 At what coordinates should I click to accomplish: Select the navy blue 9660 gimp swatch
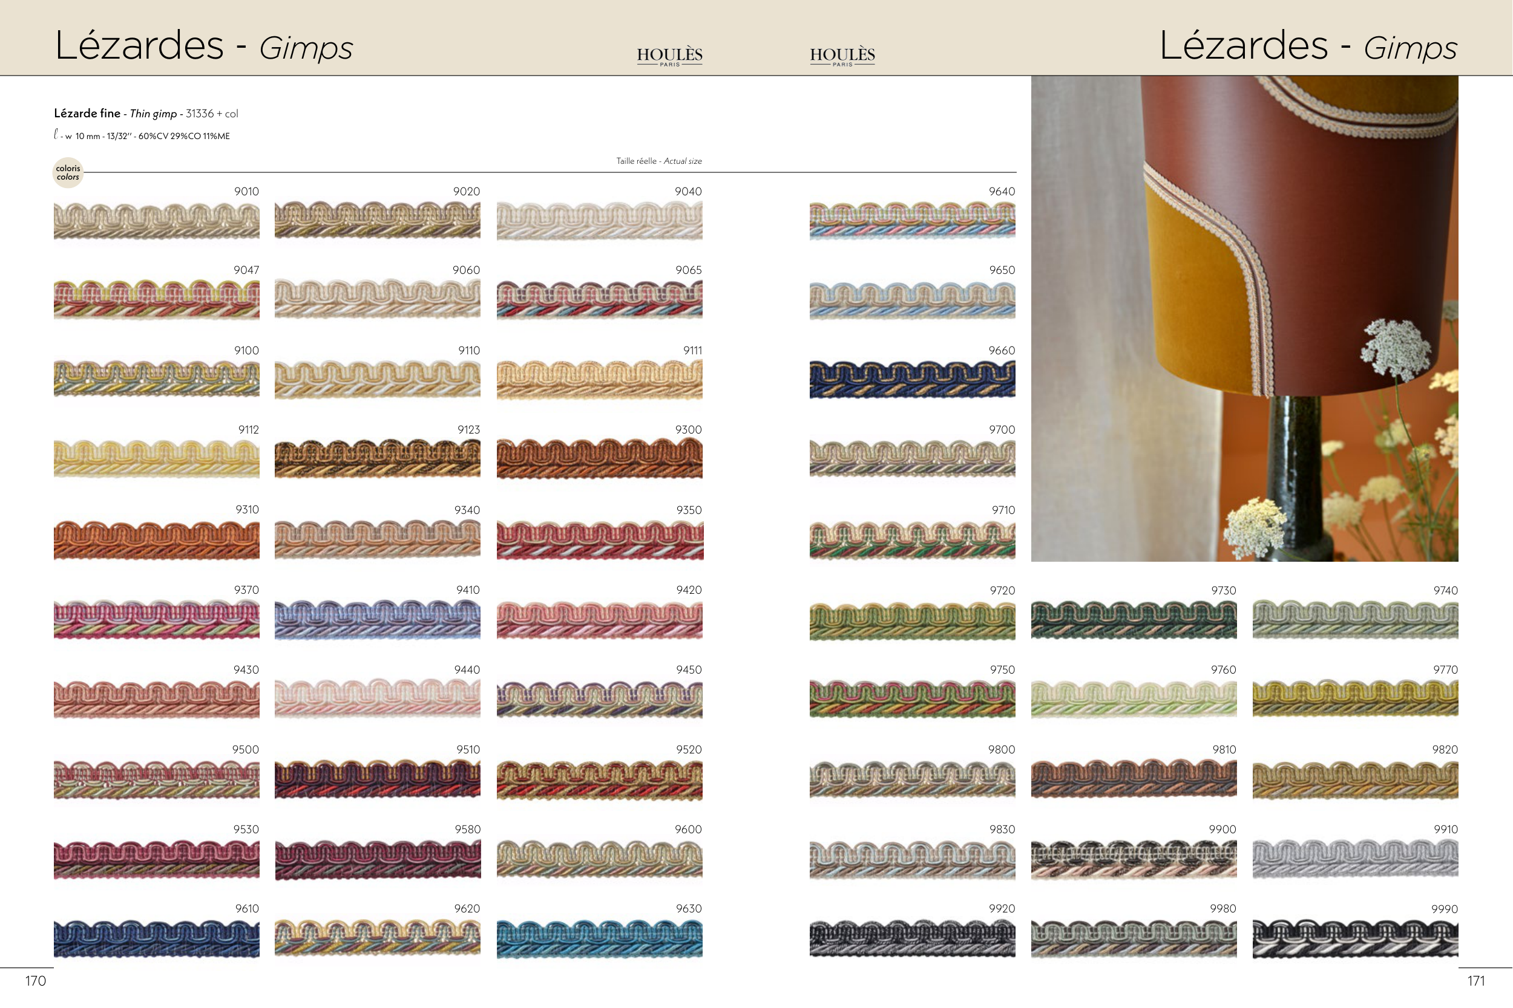(x=912, y=379)
